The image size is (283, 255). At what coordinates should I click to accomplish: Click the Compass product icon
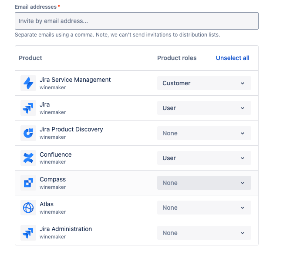(28, 183)
